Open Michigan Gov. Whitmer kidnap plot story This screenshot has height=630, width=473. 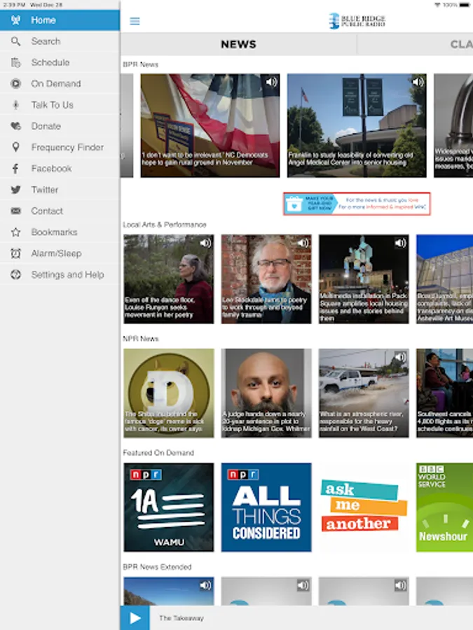[x=266, y=393]
